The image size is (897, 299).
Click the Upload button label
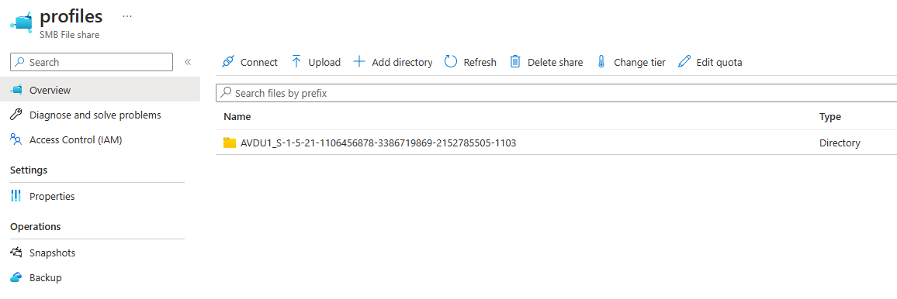click(324, 62)
